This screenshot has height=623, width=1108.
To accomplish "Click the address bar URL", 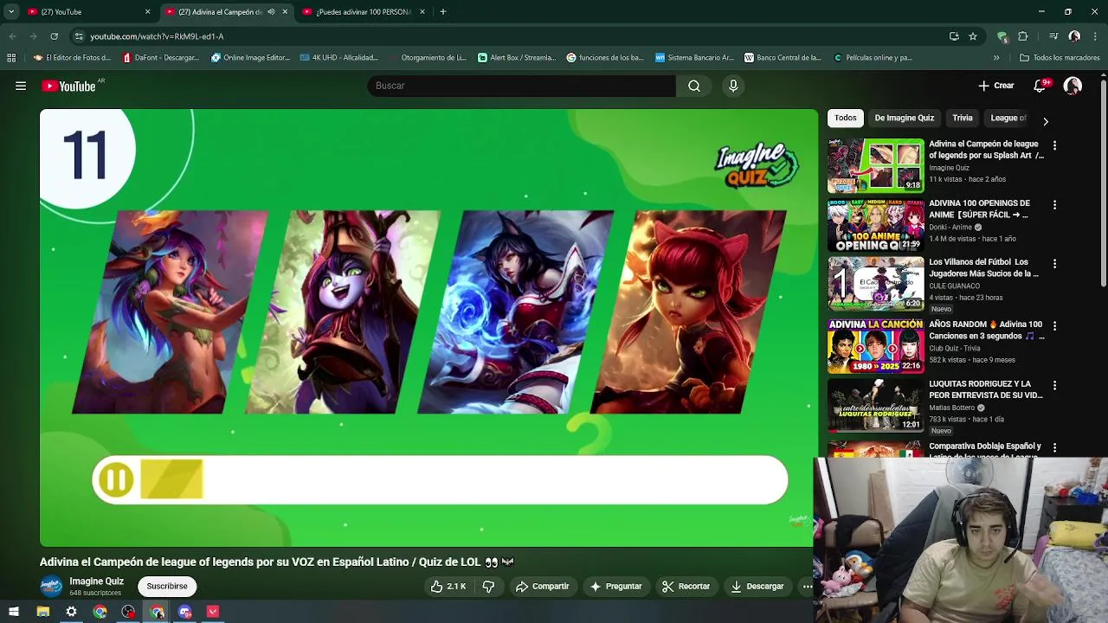I will tap(157, 36).
